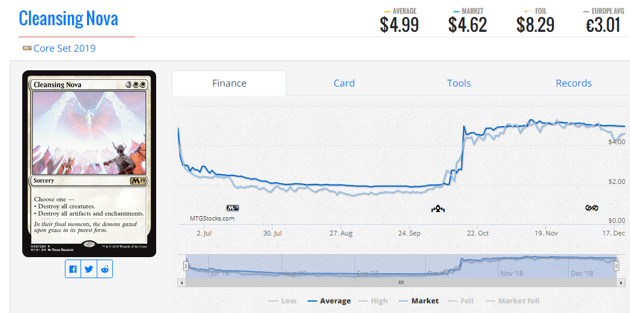The height and width of the screenshot is (313, 630).
Task: Click the $4.99 average price
Action: (399, 25)
